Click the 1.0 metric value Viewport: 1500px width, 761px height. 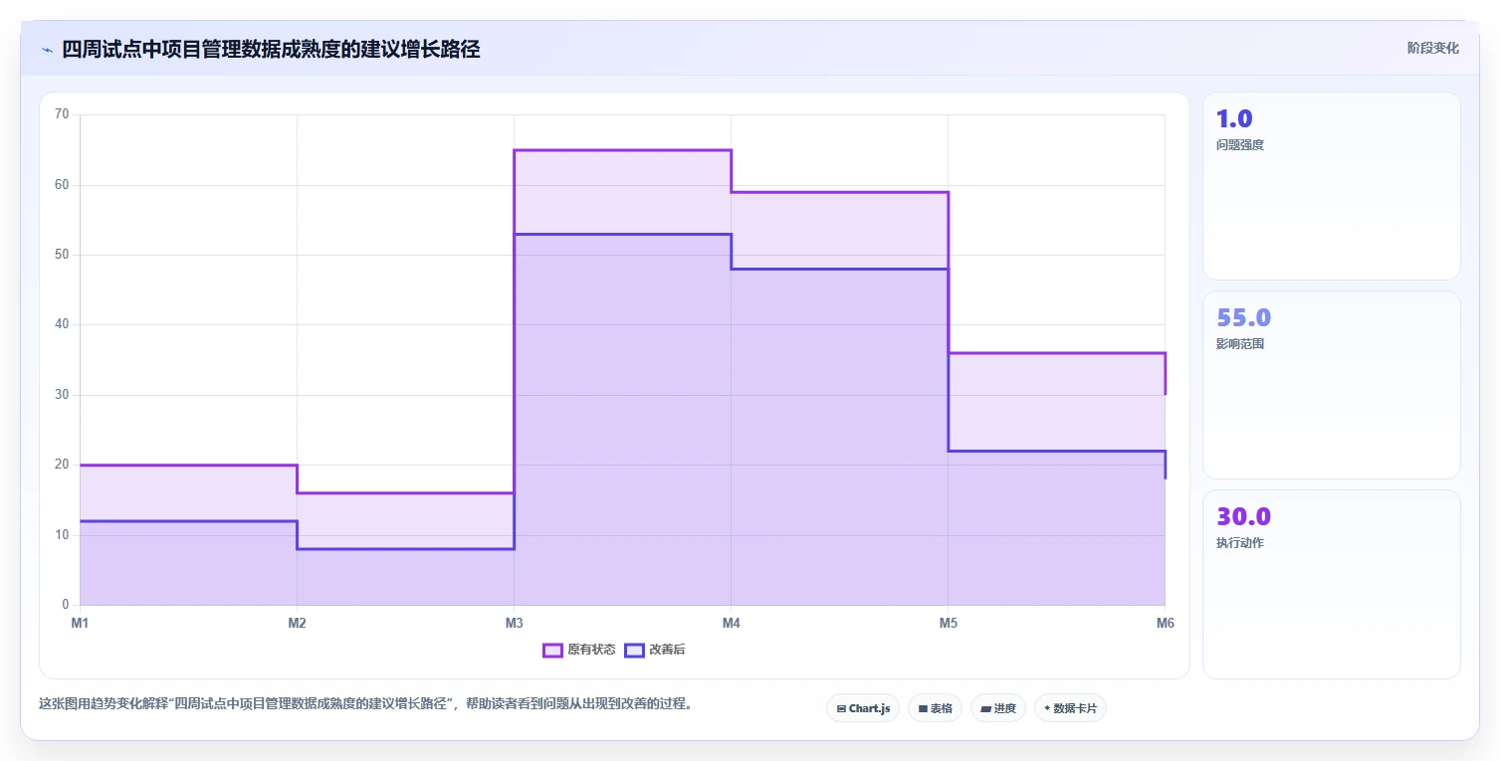pos(1234,118)
